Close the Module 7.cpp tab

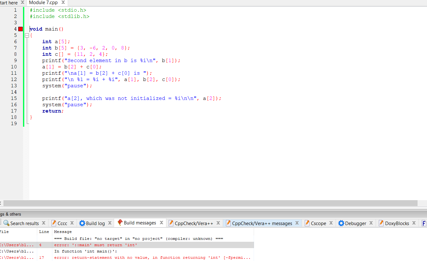coord(63,3)
